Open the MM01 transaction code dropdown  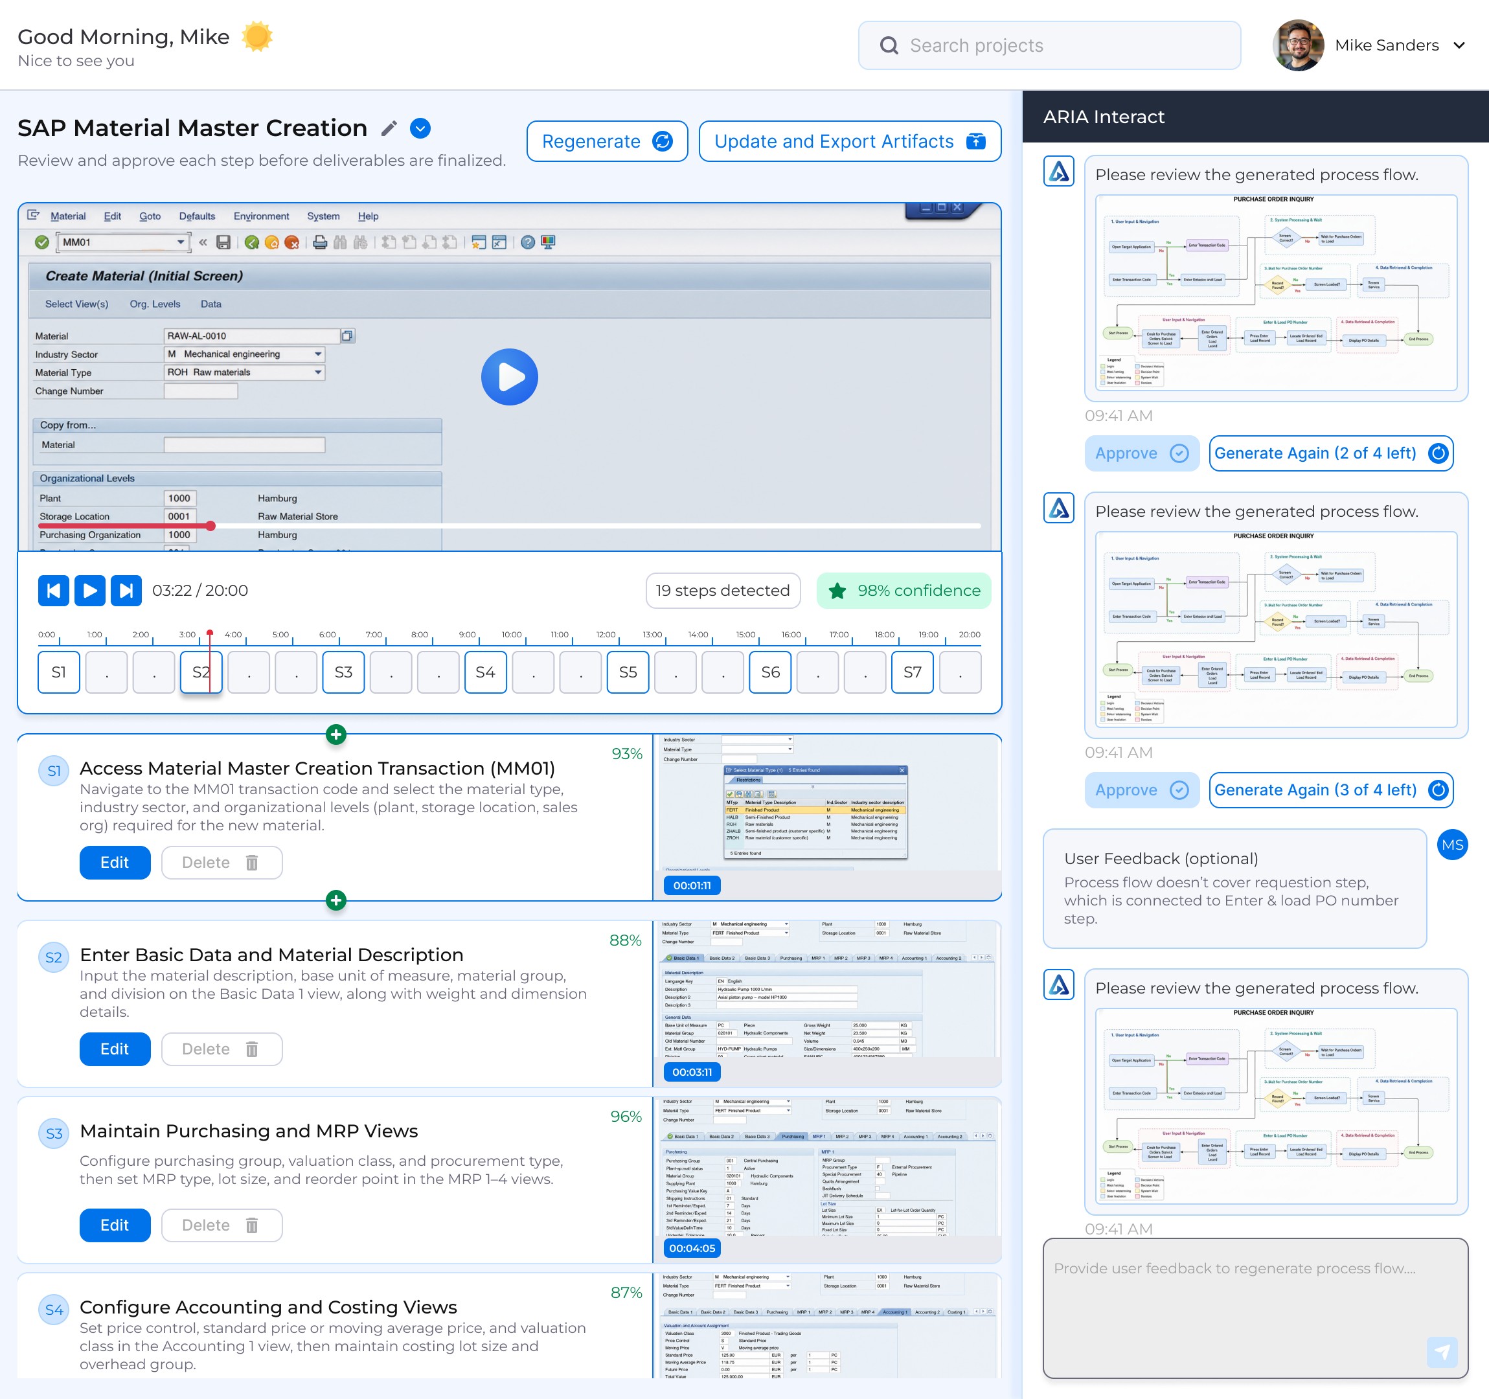click(x=181, y=242)
